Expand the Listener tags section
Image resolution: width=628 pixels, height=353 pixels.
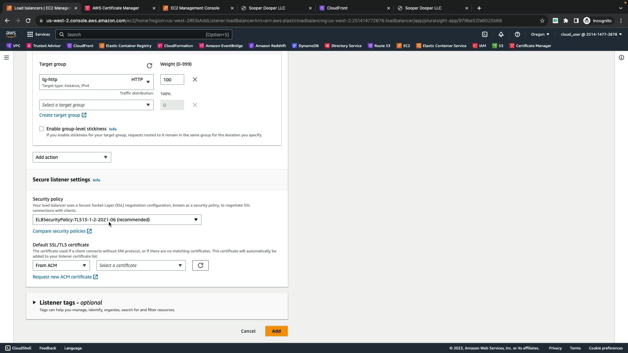click(34, 303)
